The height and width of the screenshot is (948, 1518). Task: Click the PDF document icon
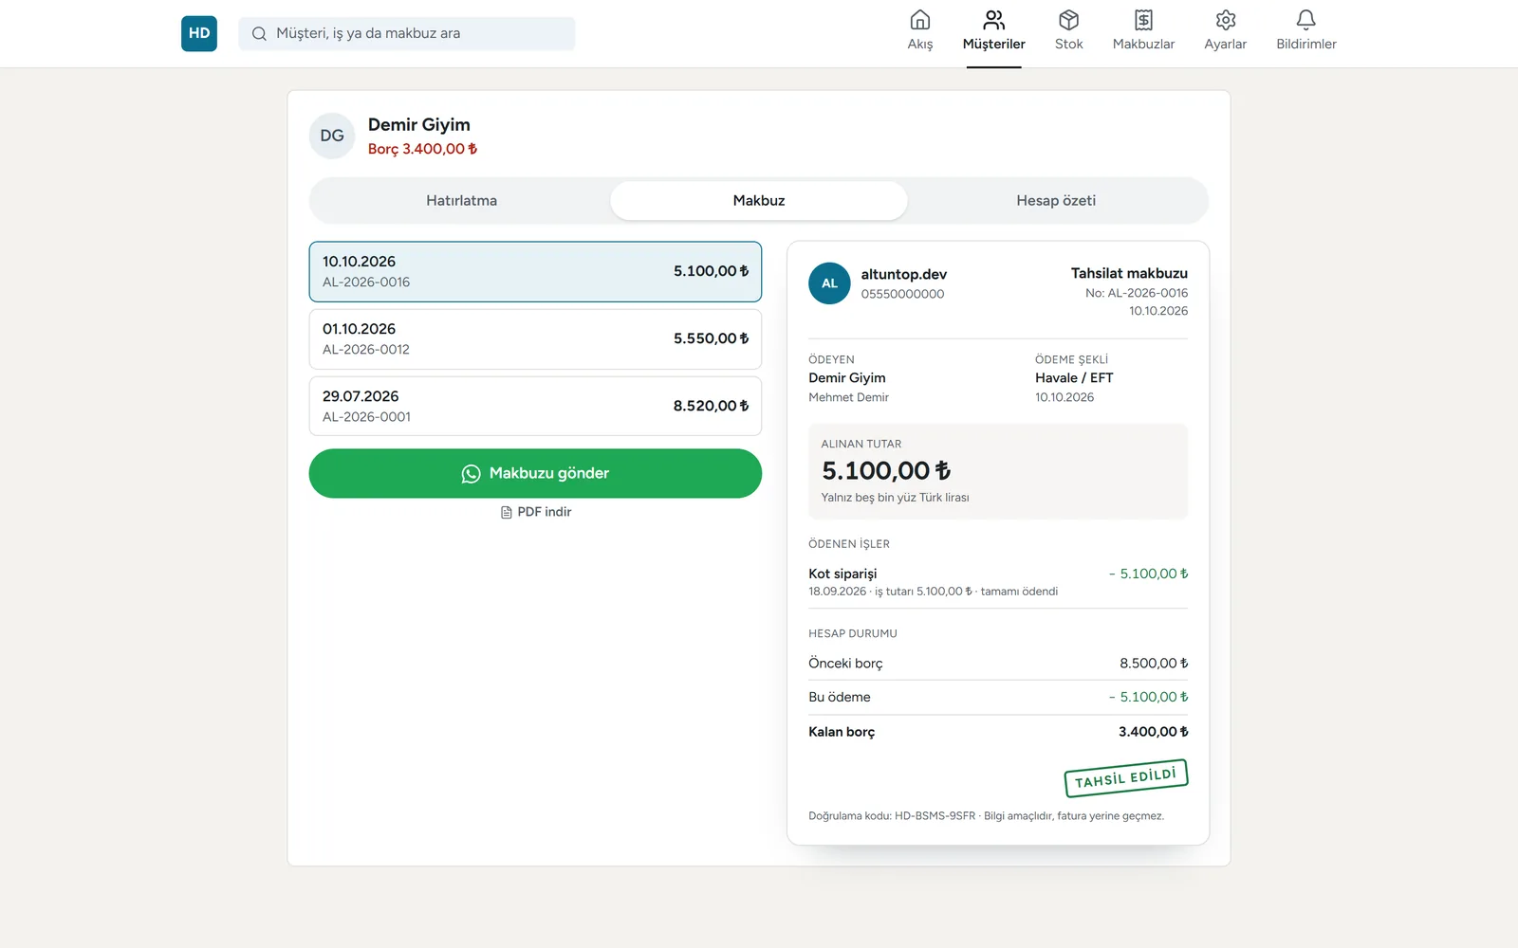(x=506, y=512)
